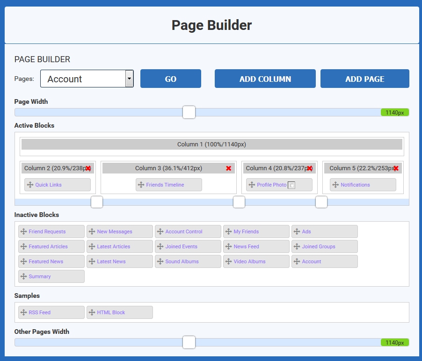Image resolution: width=422 pixels, height=361 pixels.
Task: Click ADD PAGE to create a page
Action: [x=364, y=79]
